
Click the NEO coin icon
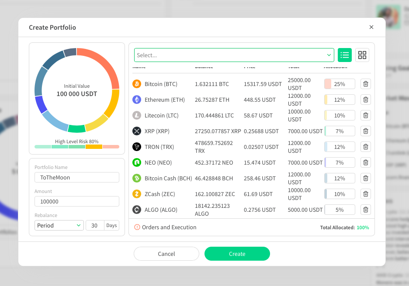click(137, 162)
